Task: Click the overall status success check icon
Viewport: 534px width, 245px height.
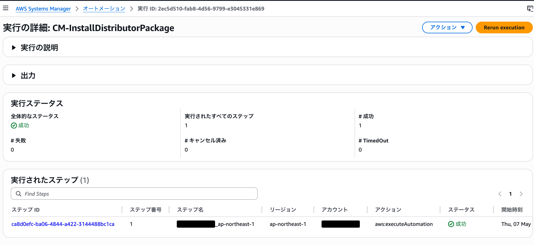Action: (x=14, y=125)
